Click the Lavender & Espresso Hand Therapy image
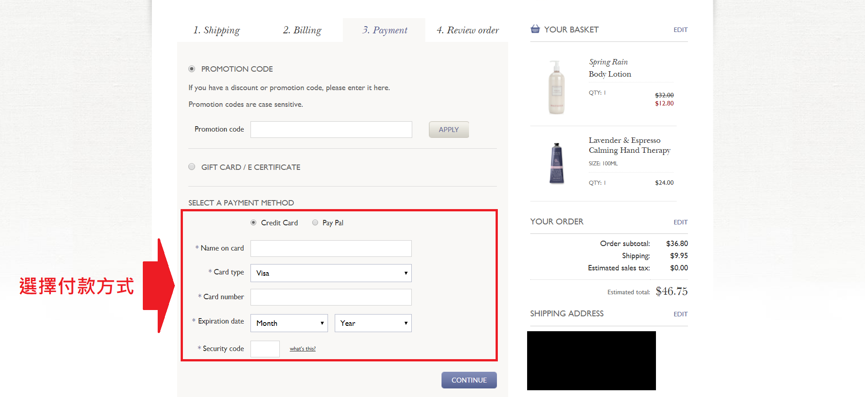865x397 pixels. coord(556,163)
